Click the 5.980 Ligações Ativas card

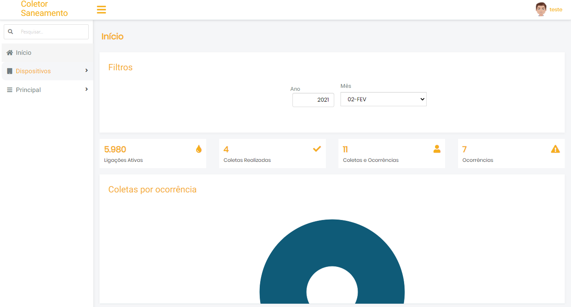152,153
